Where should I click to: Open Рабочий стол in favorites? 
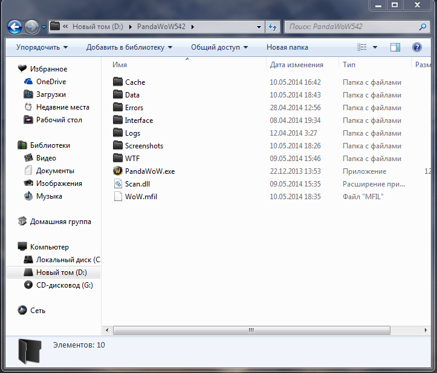click(x=59, y=120)
